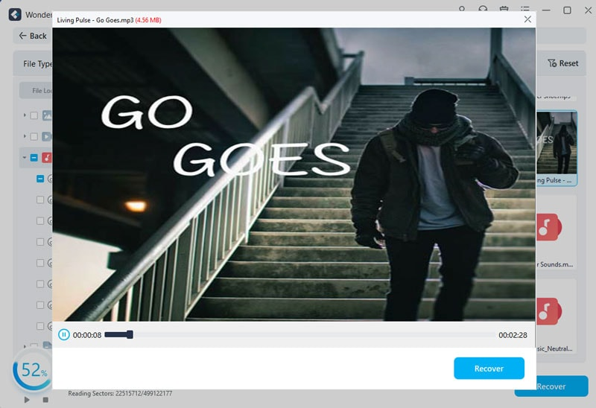This screenshot has height=408, width=596.
Task: Open the headset support icon
Action: [483, 10]
